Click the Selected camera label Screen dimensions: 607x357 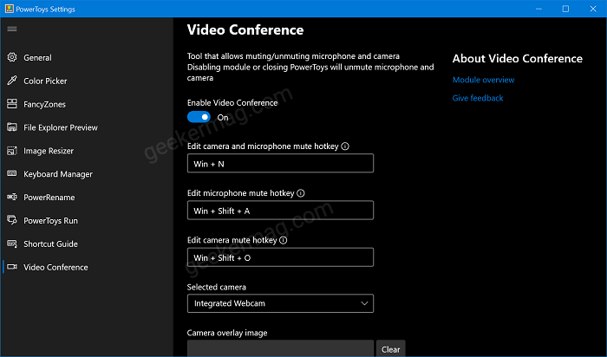point(217,287)
